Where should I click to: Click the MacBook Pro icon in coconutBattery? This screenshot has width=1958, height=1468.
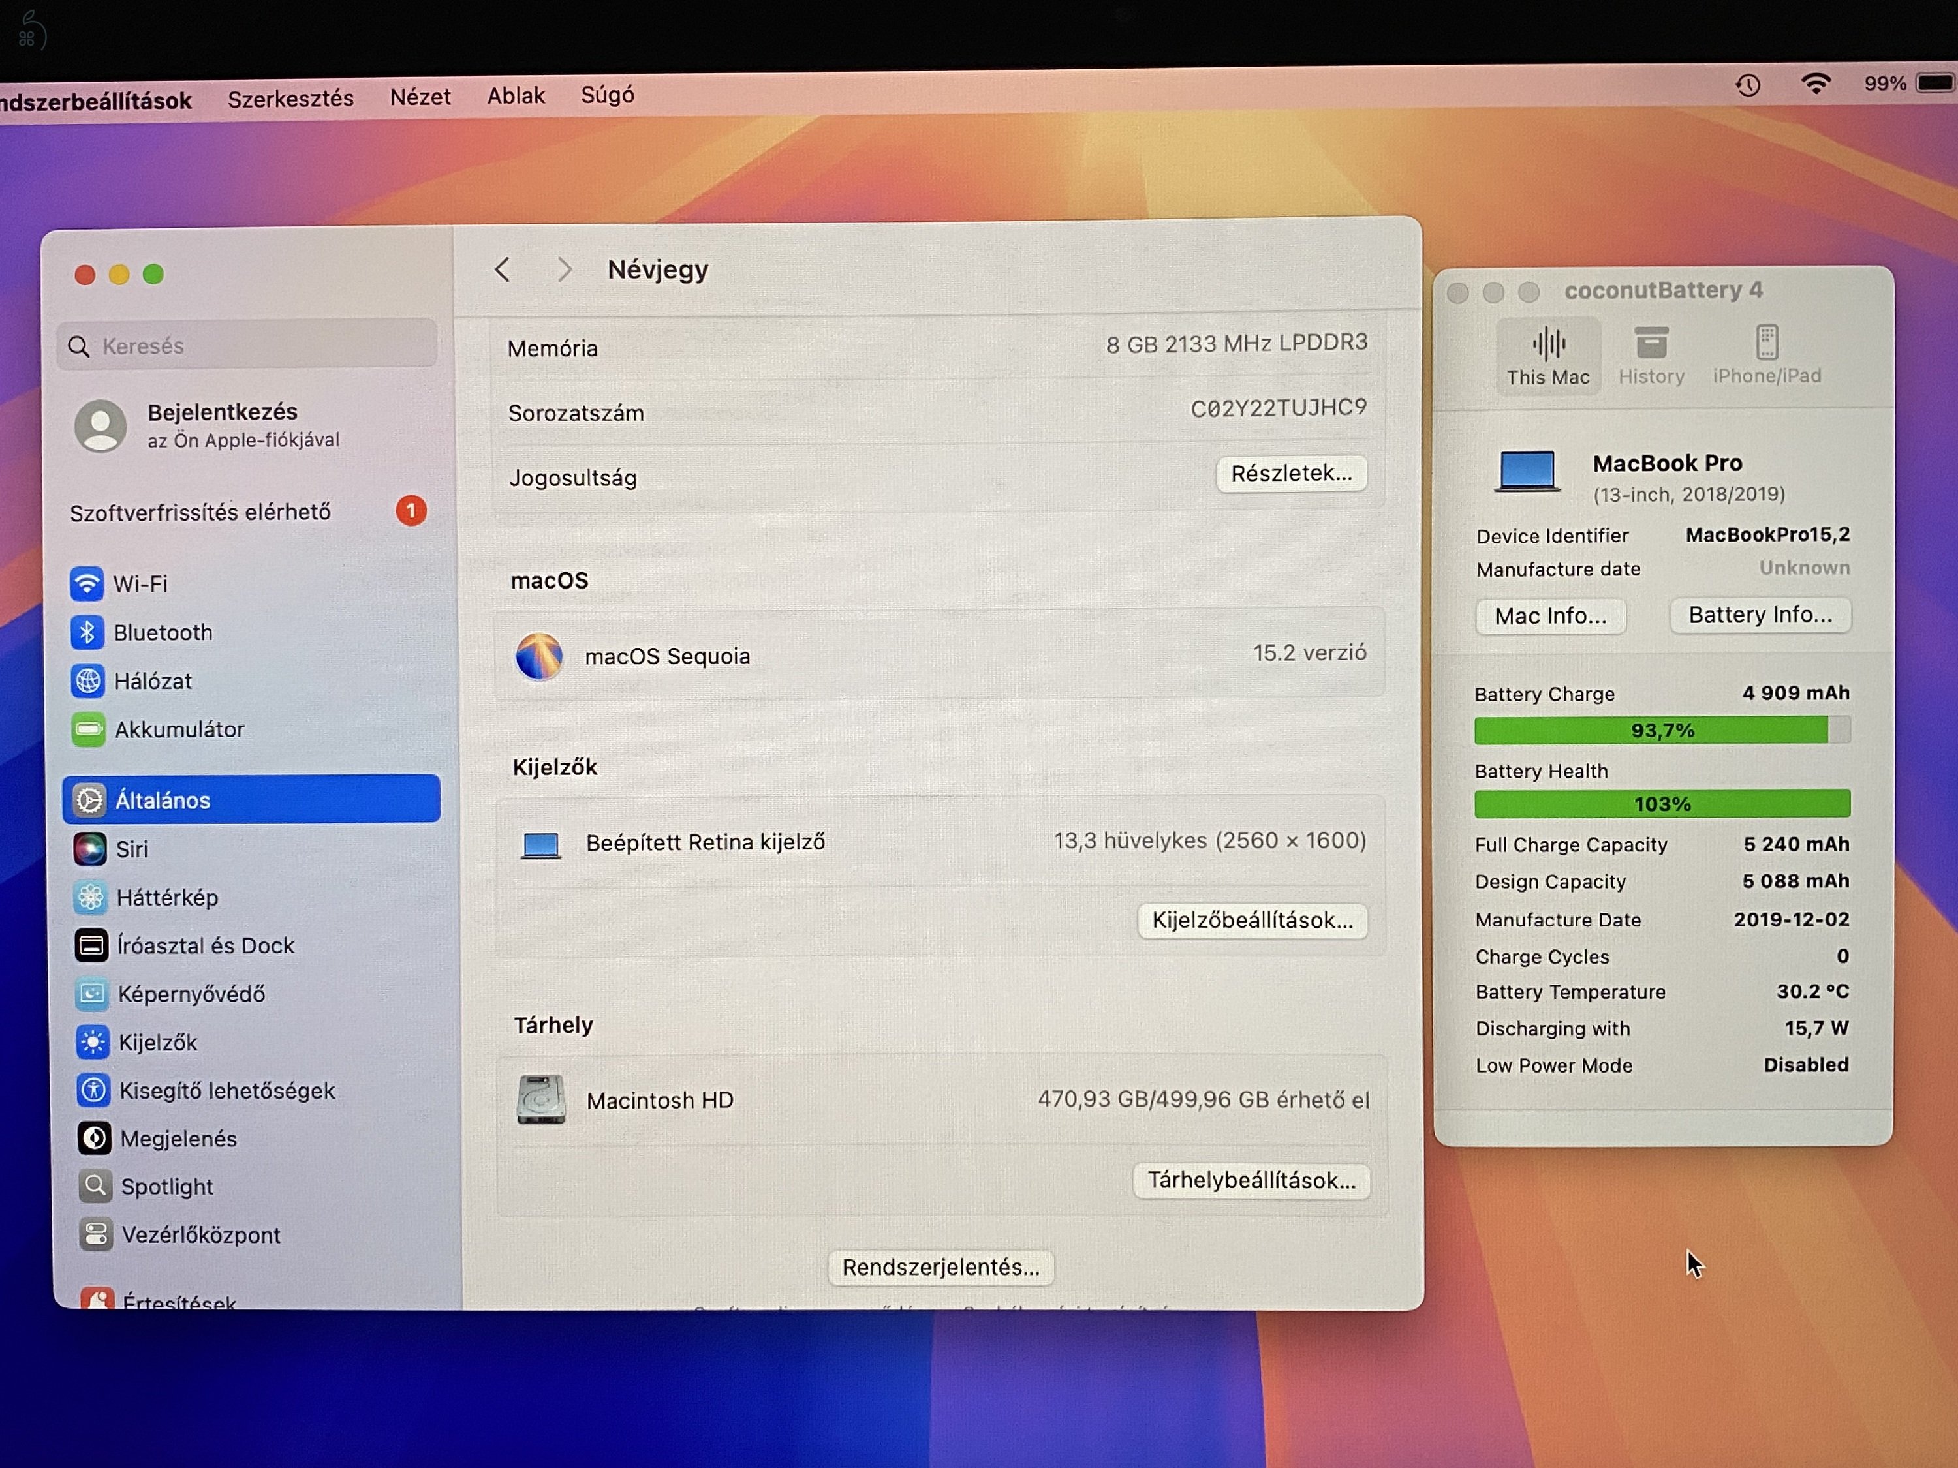point(1528,471)
